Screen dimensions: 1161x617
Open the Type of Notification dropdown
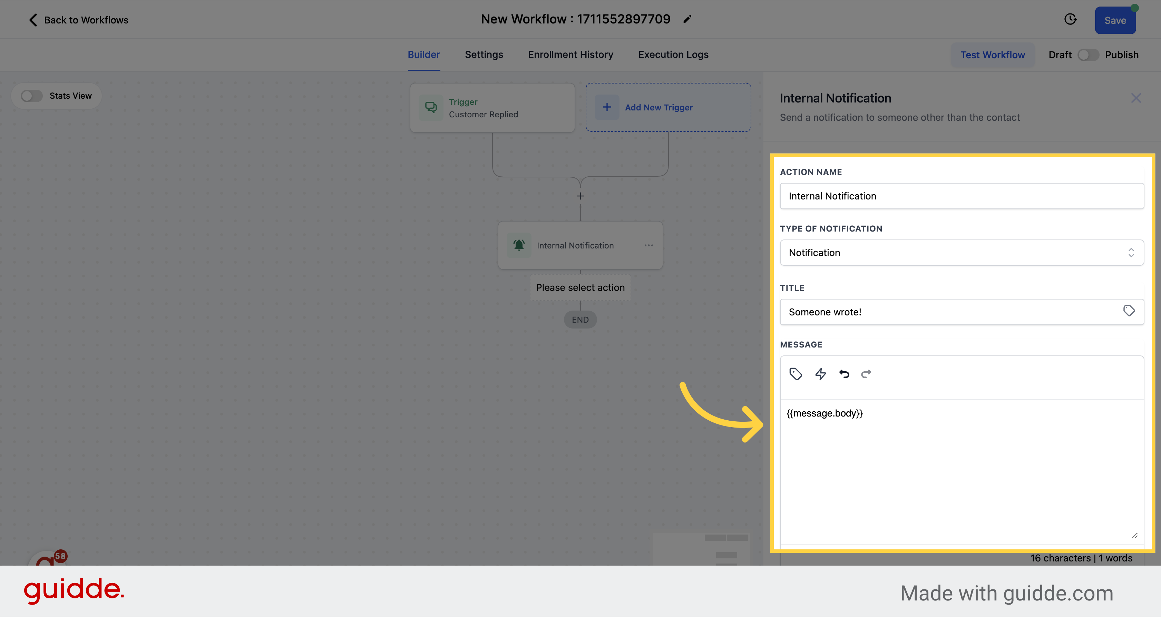(962, 253)
